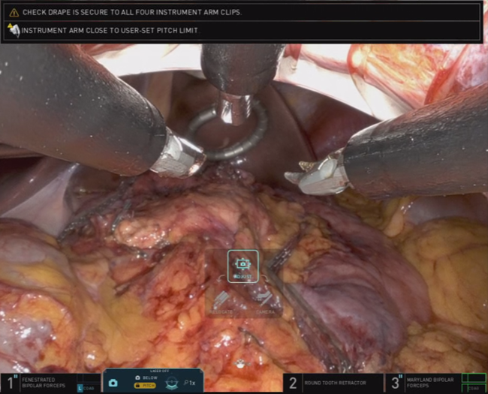Click the camera BELOW orientation indicator

146,377
